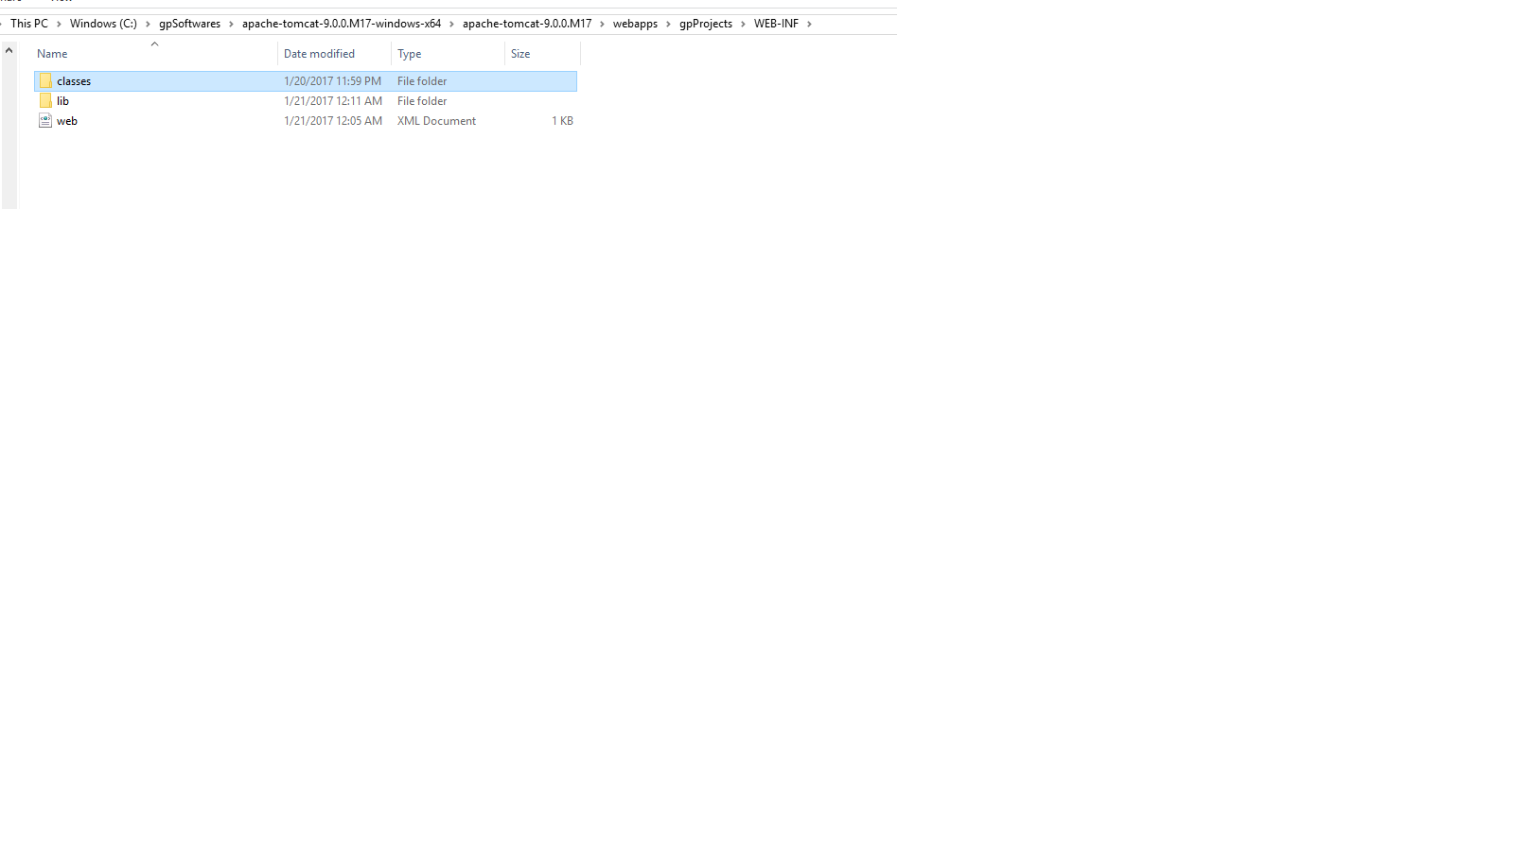Expand the chevron after gpProjects
This screenshot has width=1514, height=851.
[743, 24]
